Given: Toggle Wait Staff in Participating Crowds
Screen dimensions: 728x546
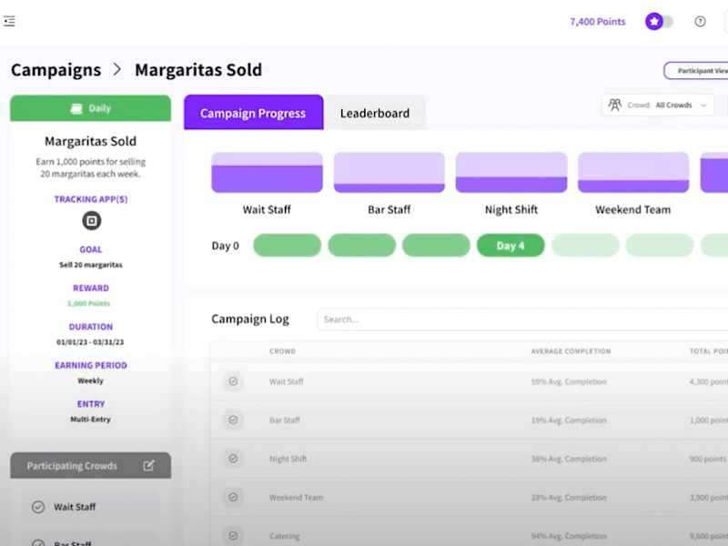Looking at the screenshot, I should [x=38, y=507].
